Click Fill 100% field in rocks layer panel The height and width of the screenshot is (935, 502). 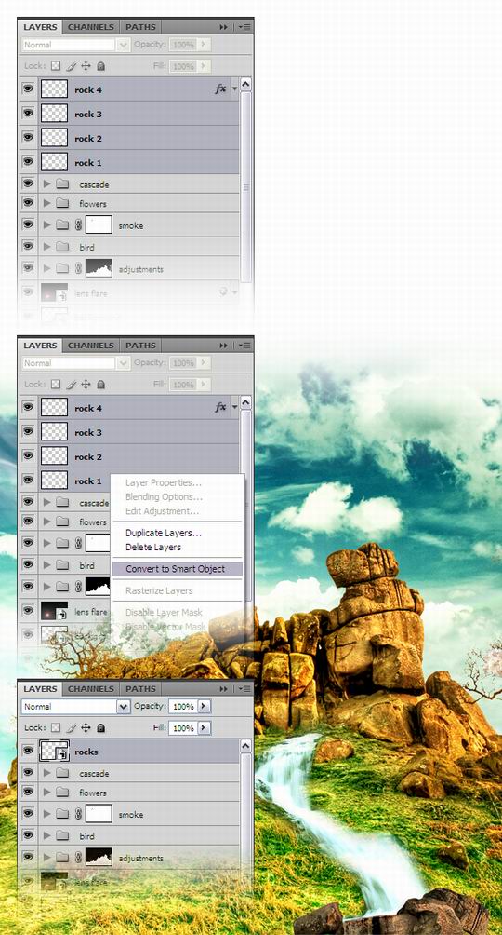(183, 728)
